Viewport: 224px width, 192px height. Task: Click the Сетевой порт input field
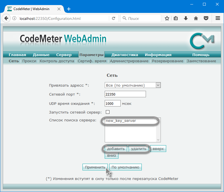click(x=125, y=94)
